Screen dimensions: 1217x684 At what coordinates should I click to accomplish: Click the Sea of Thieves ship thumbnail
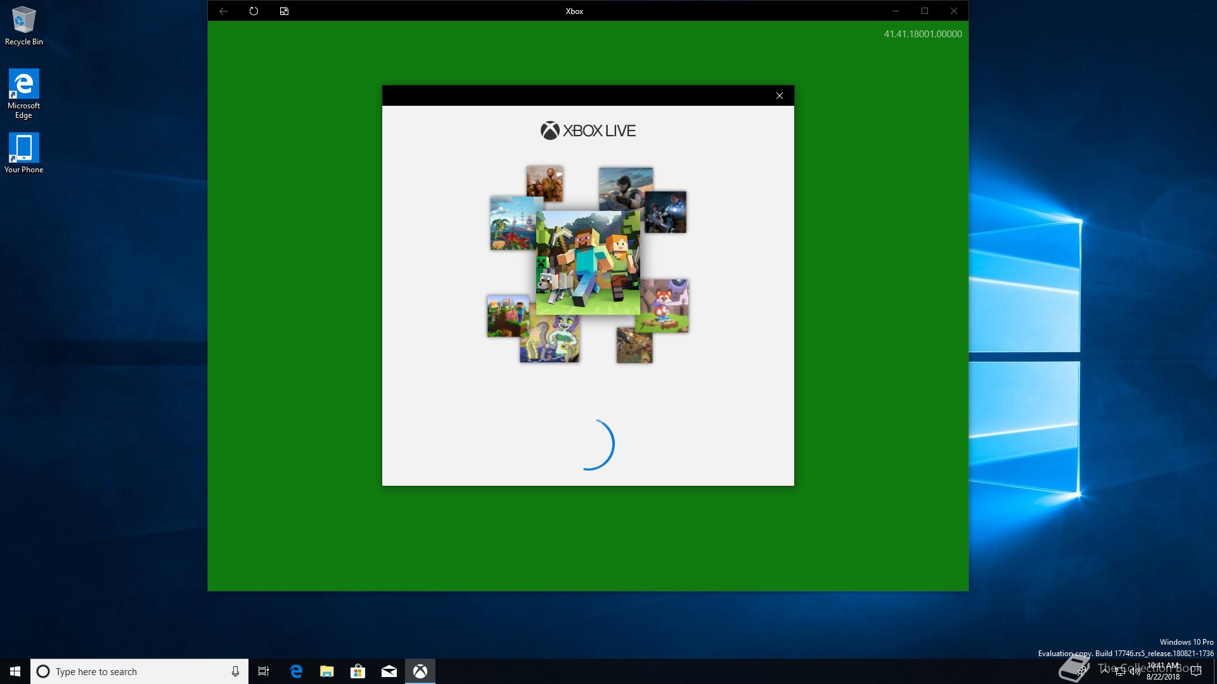[x=513, y=223]
